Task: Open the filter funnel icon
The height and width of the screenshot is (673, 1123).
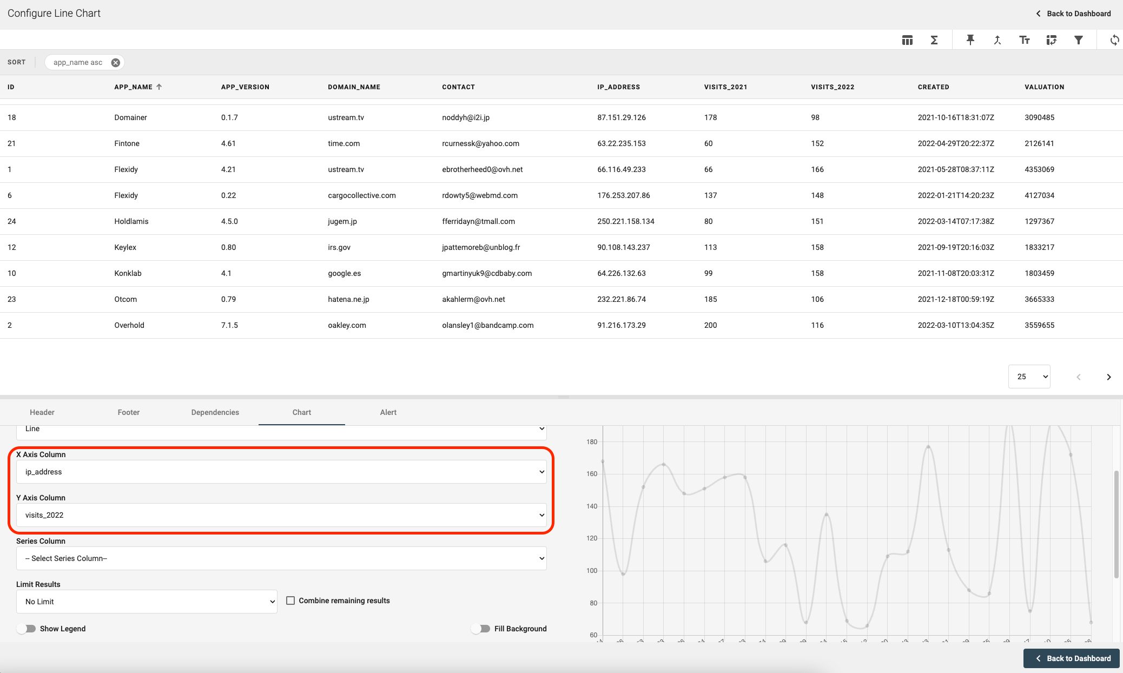Action: [1079, 40]
